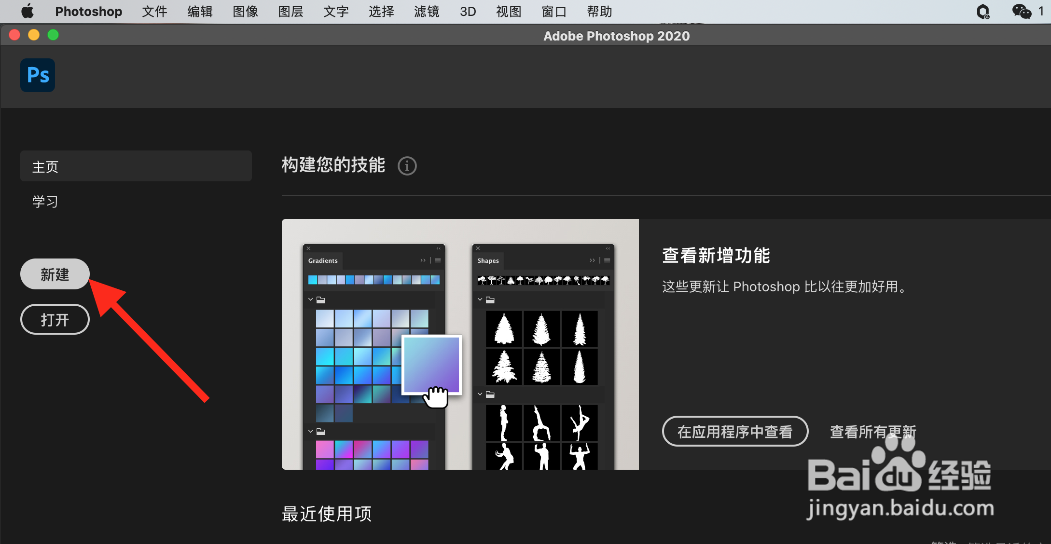Close the Gradients panel with its X
The image size is (1051, 544).
click(308, 248)
